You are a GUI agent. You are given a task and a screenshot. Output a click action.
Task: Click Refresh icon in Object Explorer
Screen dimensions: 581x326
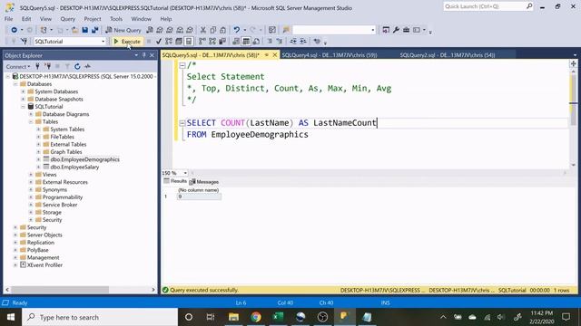click(77, 66)
